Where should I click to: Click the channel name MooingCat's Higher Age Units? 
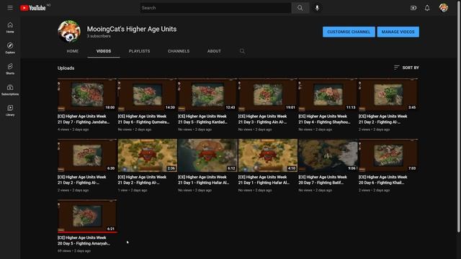(x=132, y=29)
